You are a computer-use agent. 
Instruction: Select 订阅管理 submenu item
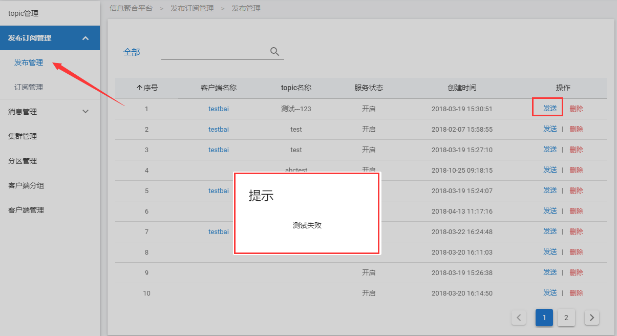pyautogui.click(x=29, y=87)
